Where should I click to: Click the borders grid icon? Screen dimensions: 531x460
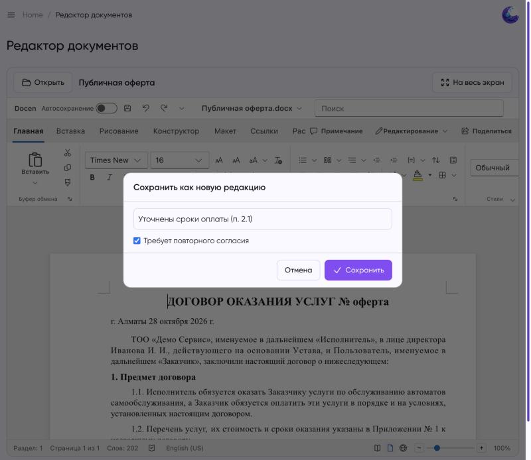tap(442, 175)
